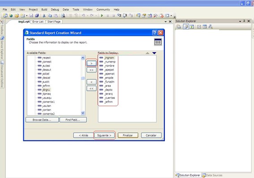Click Available Fields scrollbar up arrow
Viewport: 254px width, 178px height.
click(83, 58)
